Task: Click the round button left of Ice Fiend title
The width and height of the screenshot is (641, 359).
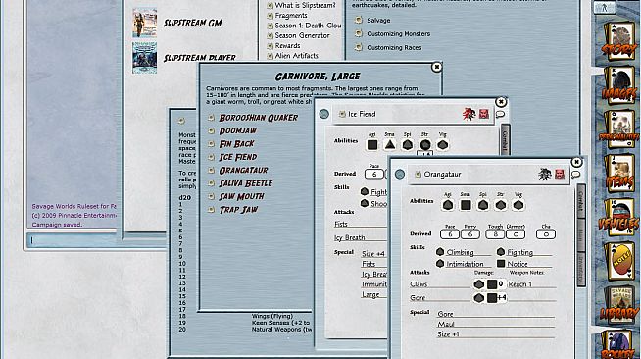Action: click(x=324, y=114)
